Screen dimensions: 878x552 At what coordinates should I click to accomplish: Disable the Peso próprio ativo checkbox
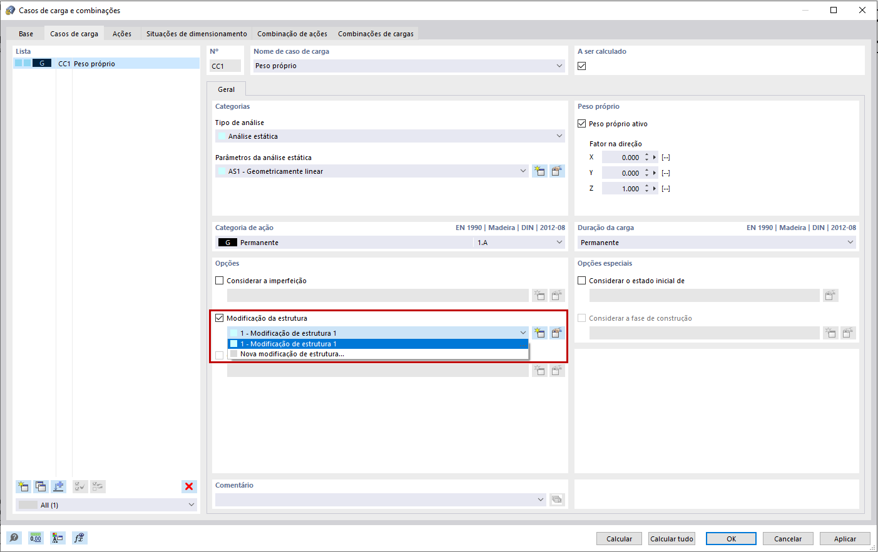(581, 123)
